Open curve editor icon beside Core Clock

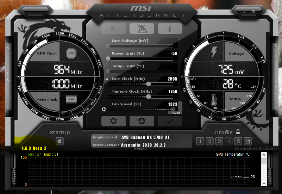point(107,79)
